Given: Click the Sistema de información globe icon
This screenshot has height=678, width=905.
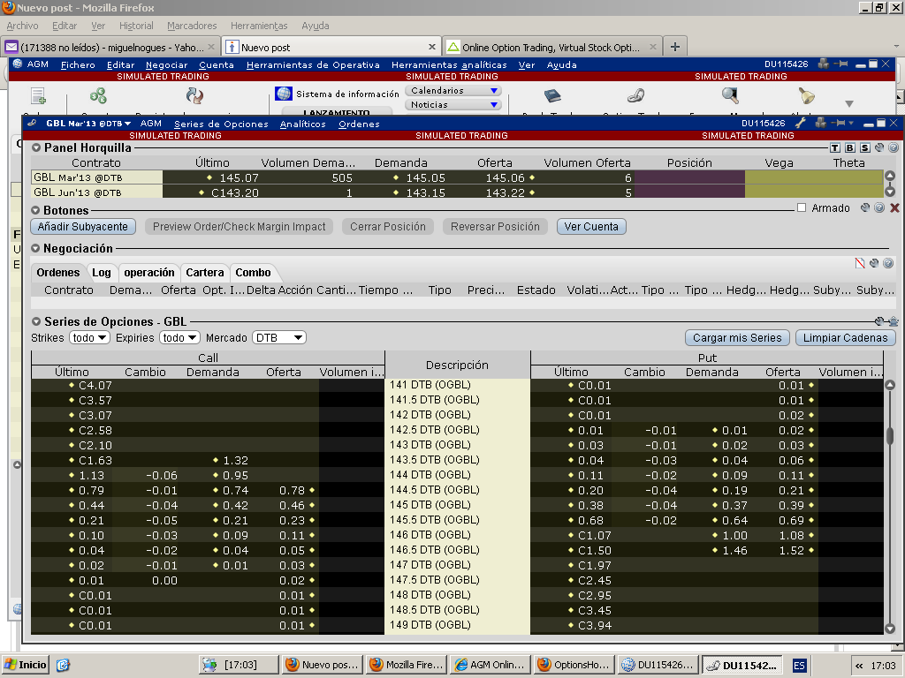Looking at the screenshot, I should pyautogui.click(x=284, y=94).
